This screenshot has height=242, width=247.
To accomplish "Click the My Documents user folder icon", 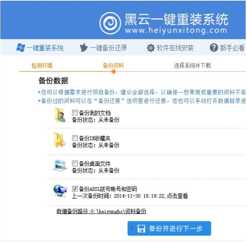I will pos(60,115).
